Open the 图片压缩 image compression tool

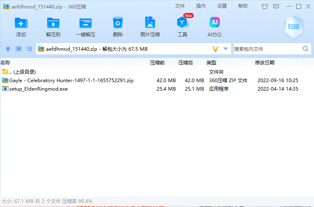coord(150,22)
